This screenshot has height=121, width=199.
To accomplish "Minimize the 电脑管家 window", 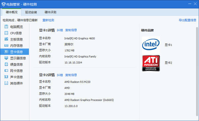I will pyautogui.click(x=190, y=4).
